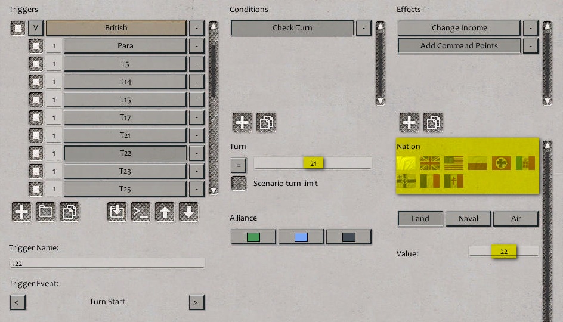This screenshot has height=322, width=563.
Task: Add a new trigger with the plus icon
Action: pos(21,212)
